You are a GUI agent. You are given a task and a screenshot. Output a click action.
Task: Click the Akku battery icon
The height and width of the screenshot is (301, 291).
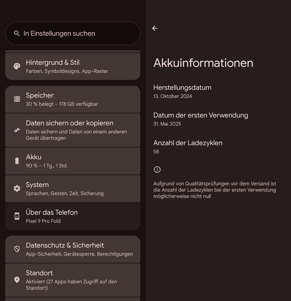[17, 161]
